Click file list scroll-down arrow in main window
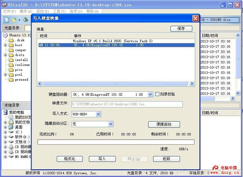 238,93
